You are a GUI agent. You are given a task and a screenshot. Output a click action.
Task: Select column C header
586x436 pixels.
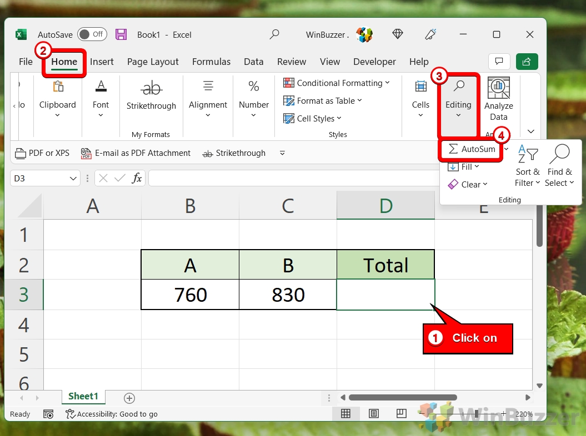288,205
